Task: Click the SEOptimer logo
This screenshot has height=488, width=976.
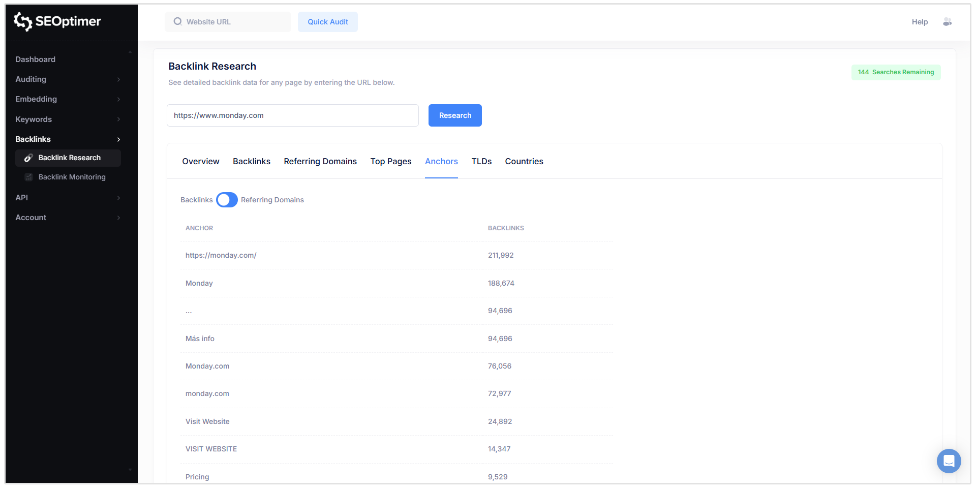Action: (57, 21)
